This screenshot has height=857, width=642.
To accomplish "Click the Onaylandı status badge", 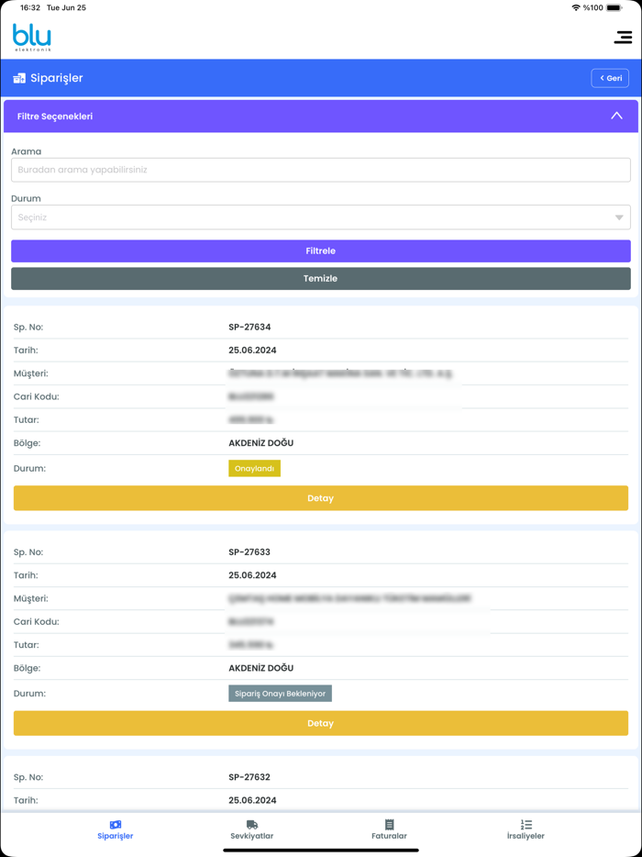I will coord(254,468).
